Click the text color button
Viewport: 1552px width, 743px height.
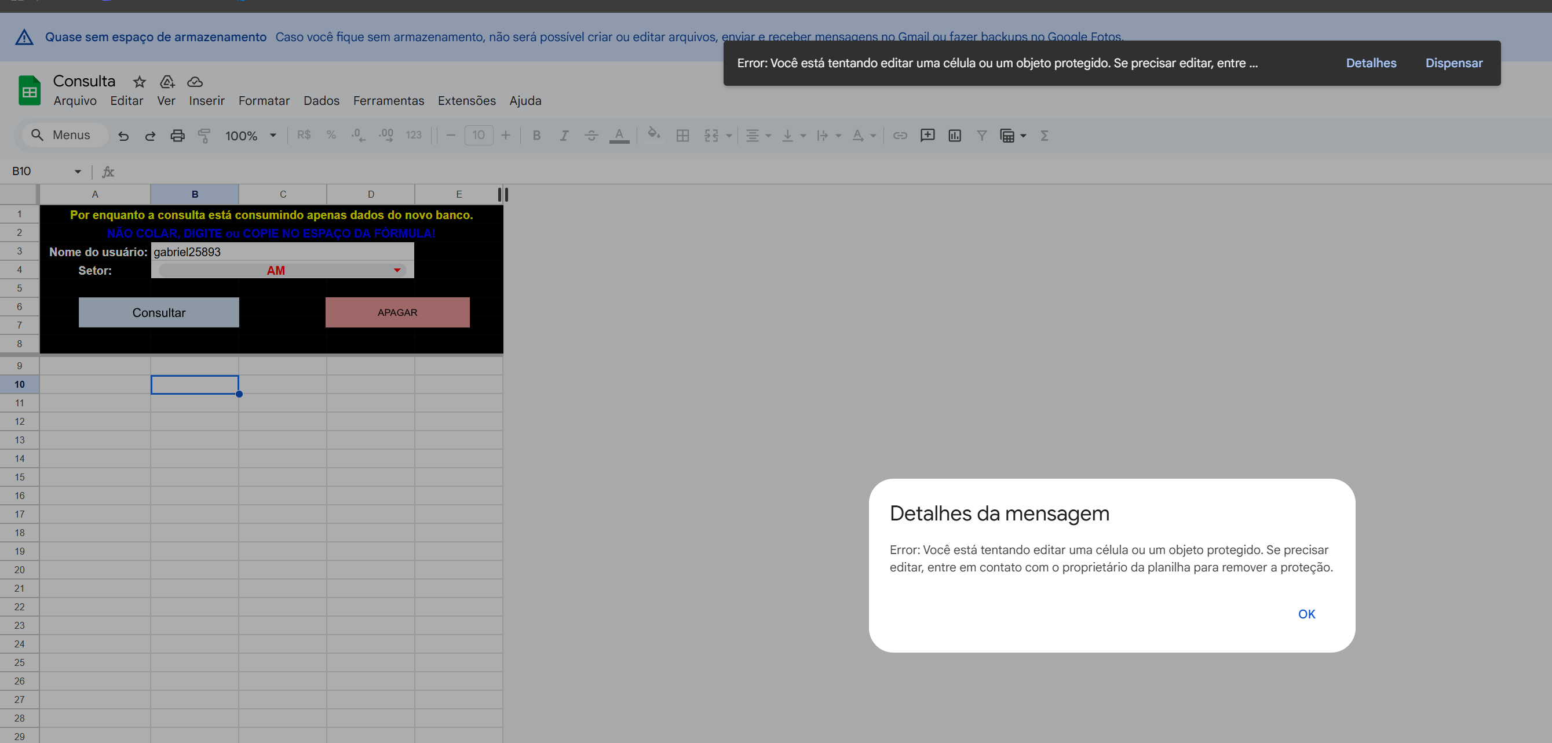619,136
